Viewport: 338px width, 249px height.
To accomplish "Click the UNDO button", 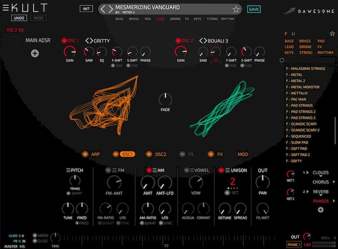I will (19, 18).
